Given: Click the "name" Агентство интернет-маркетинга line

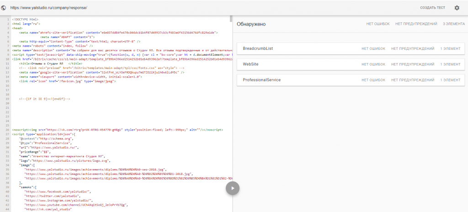Looking at the screenshot, I should pyautogui.click(x=63, y=156).
